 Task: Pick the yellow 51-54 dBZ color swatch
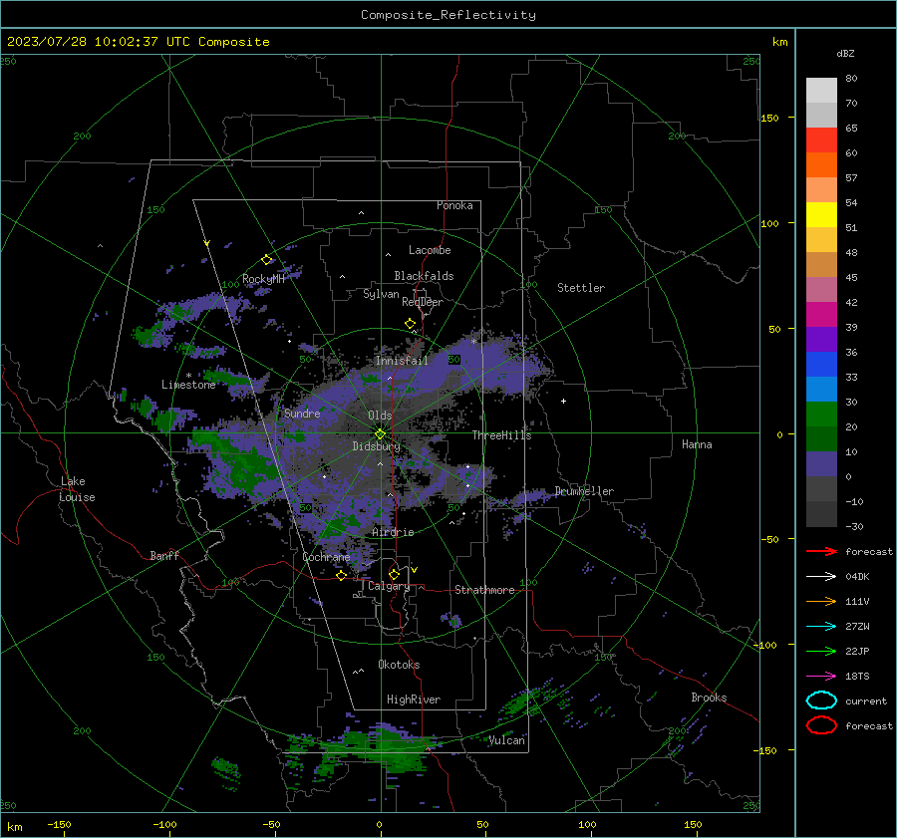[821, 214]
